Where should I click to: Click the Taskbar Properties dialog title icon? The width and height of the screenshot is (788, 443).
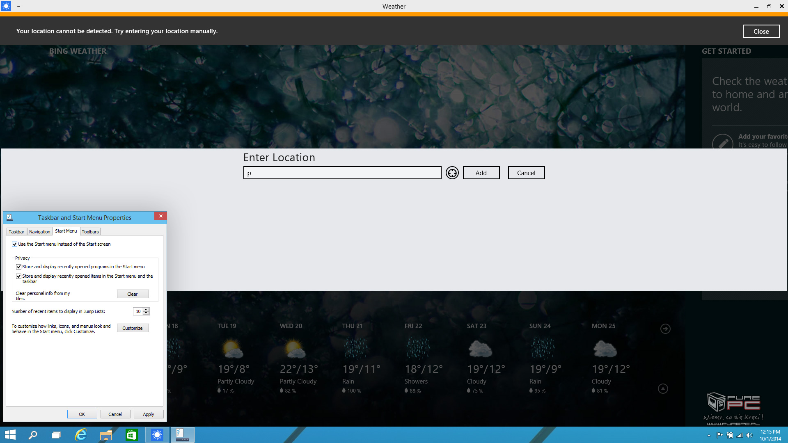10,217
